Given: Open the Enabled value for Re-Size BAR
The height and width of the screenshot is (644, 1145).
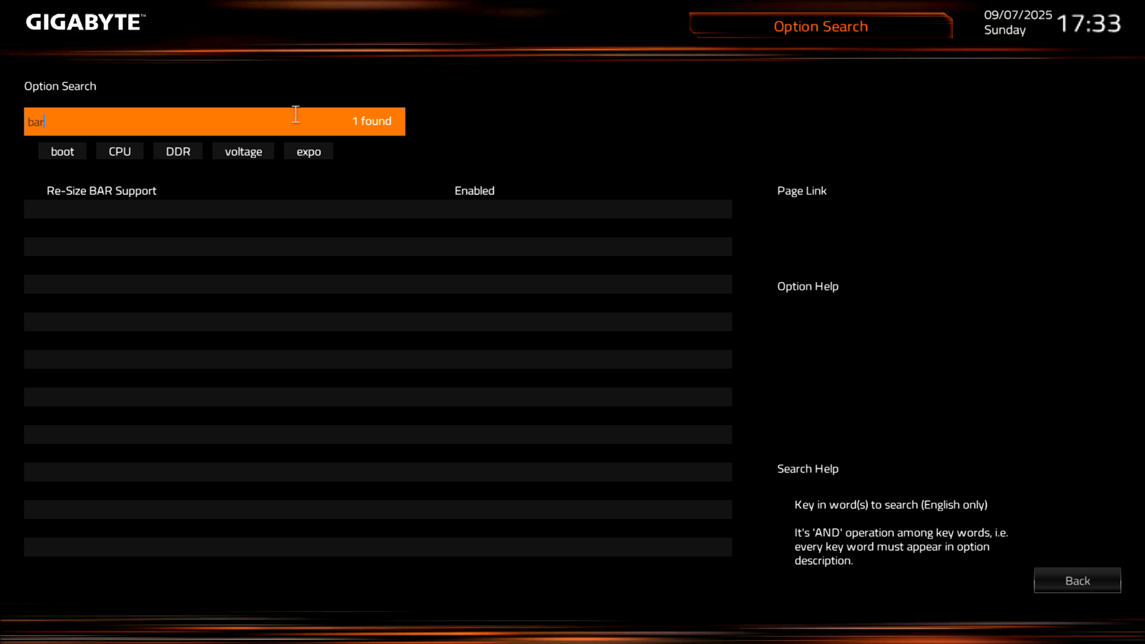Looking at the screenshot, I should [474, 191].
